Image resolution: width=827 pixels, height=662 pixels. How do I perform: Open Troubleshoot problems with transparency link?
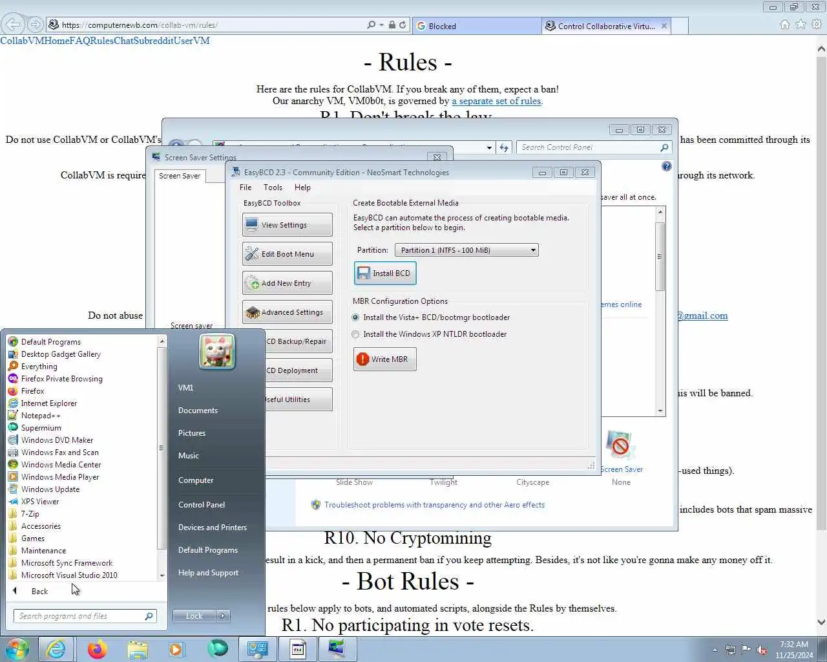pos(434,505)
